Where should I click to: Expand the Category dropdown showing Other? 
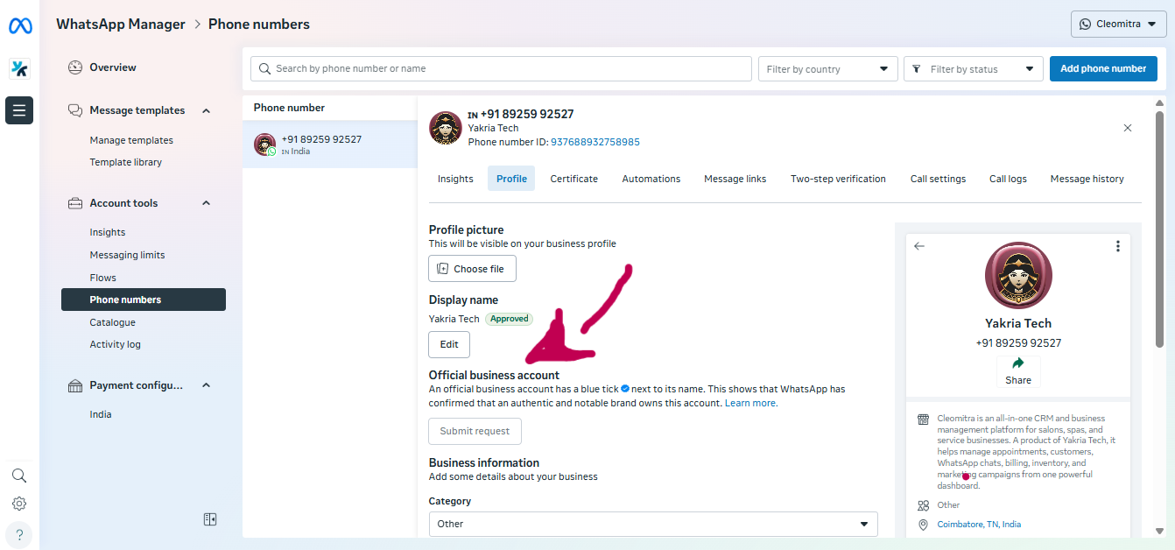coord(652,524)
